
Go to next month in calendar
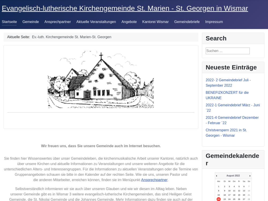click(250, 176)
